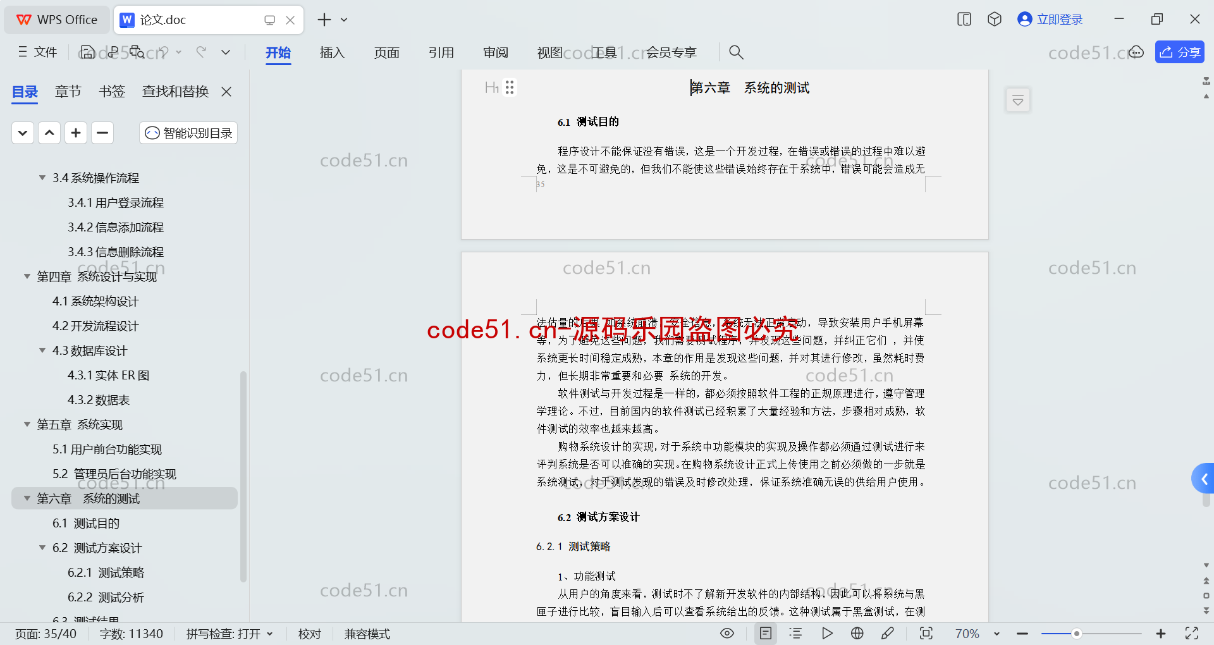Click the print preview icon in quick toolbar
Viewport: 1214px width, 645px height.
coord(137,52)
